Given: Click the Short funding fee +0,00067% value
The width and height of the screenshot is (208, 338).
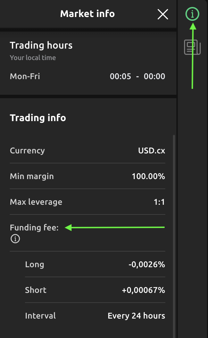Looking at the screenshot, I should click(x=143, y=290).
